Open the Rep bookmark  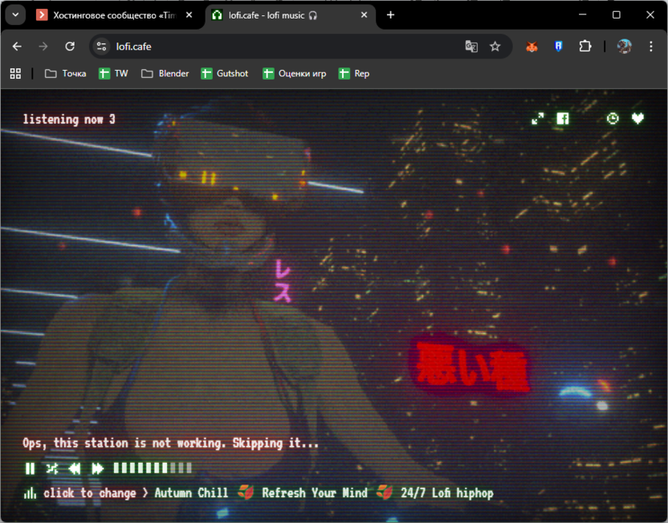(354, 74)
